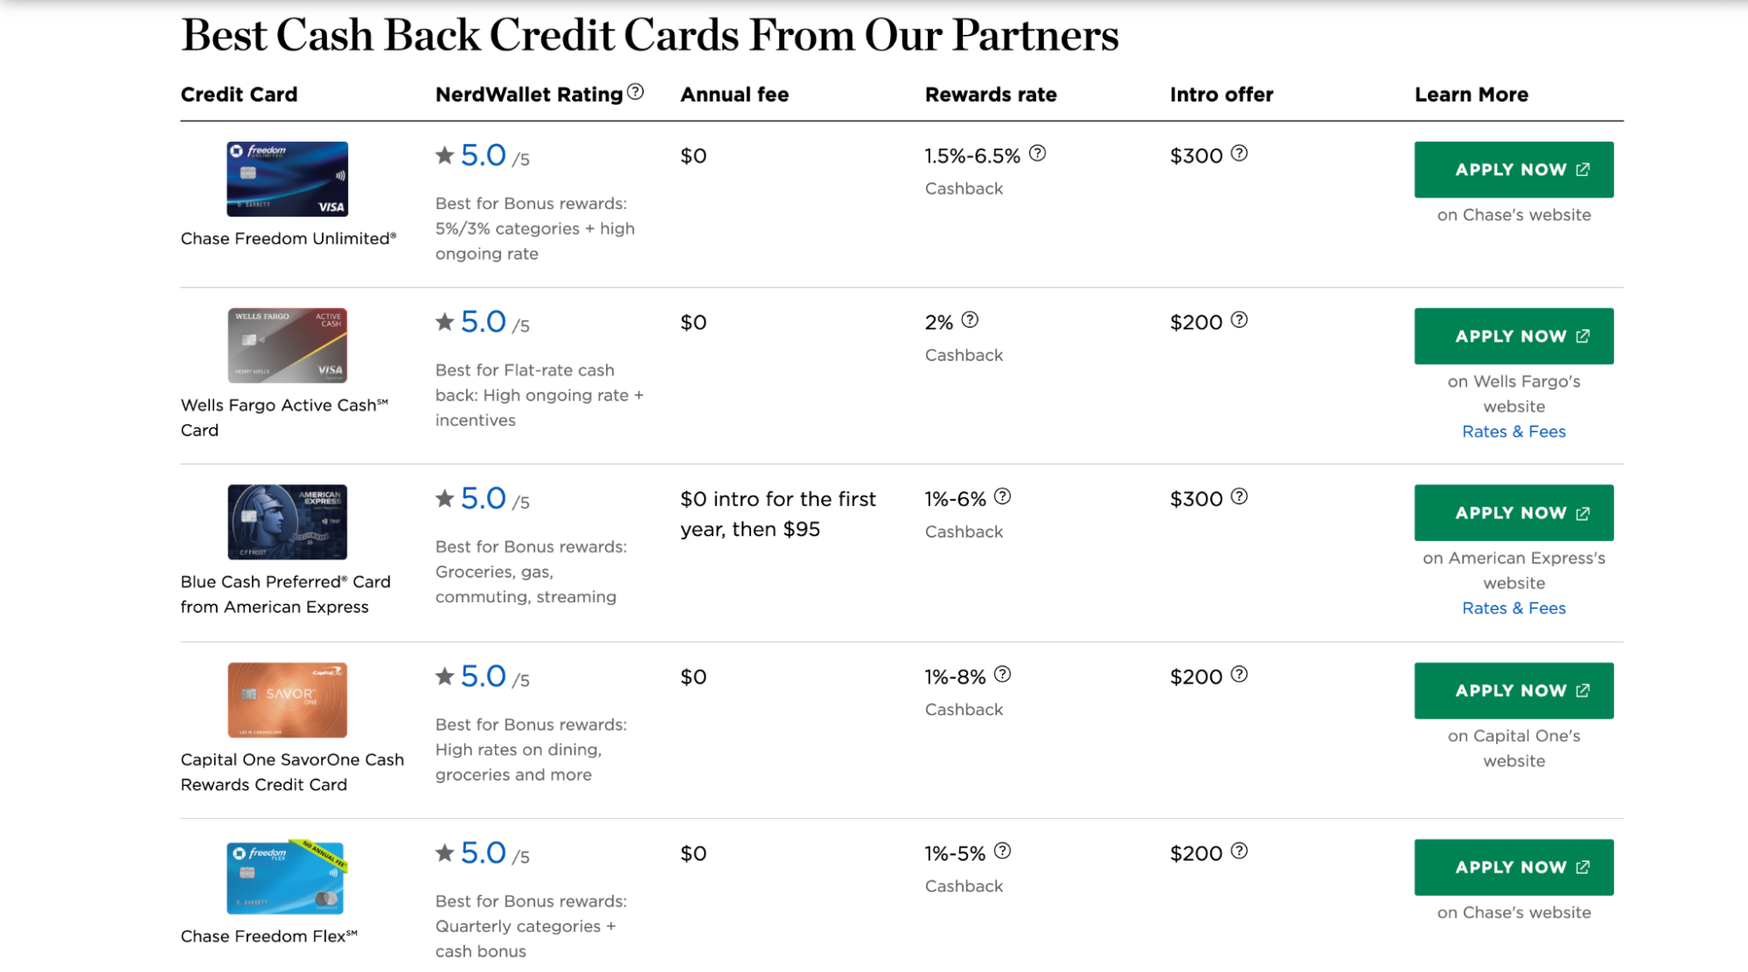Apply now for the Capital One SavorOne card
This screenshot has height=972, width=1748.
coord(1514,690)
